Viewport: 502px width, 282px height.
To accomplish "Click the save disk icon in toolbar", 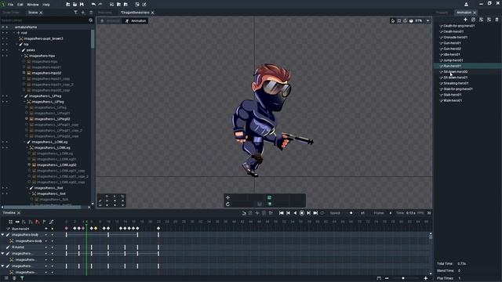I will (82, 5).
